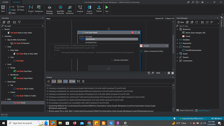The width and height of the screenshot is (224, 126).
Task: Switch to the HOME tab
Action: click(x=5, y=2)
